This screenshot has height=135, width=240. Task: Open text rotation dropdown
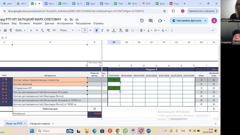[x=164, y=30]
